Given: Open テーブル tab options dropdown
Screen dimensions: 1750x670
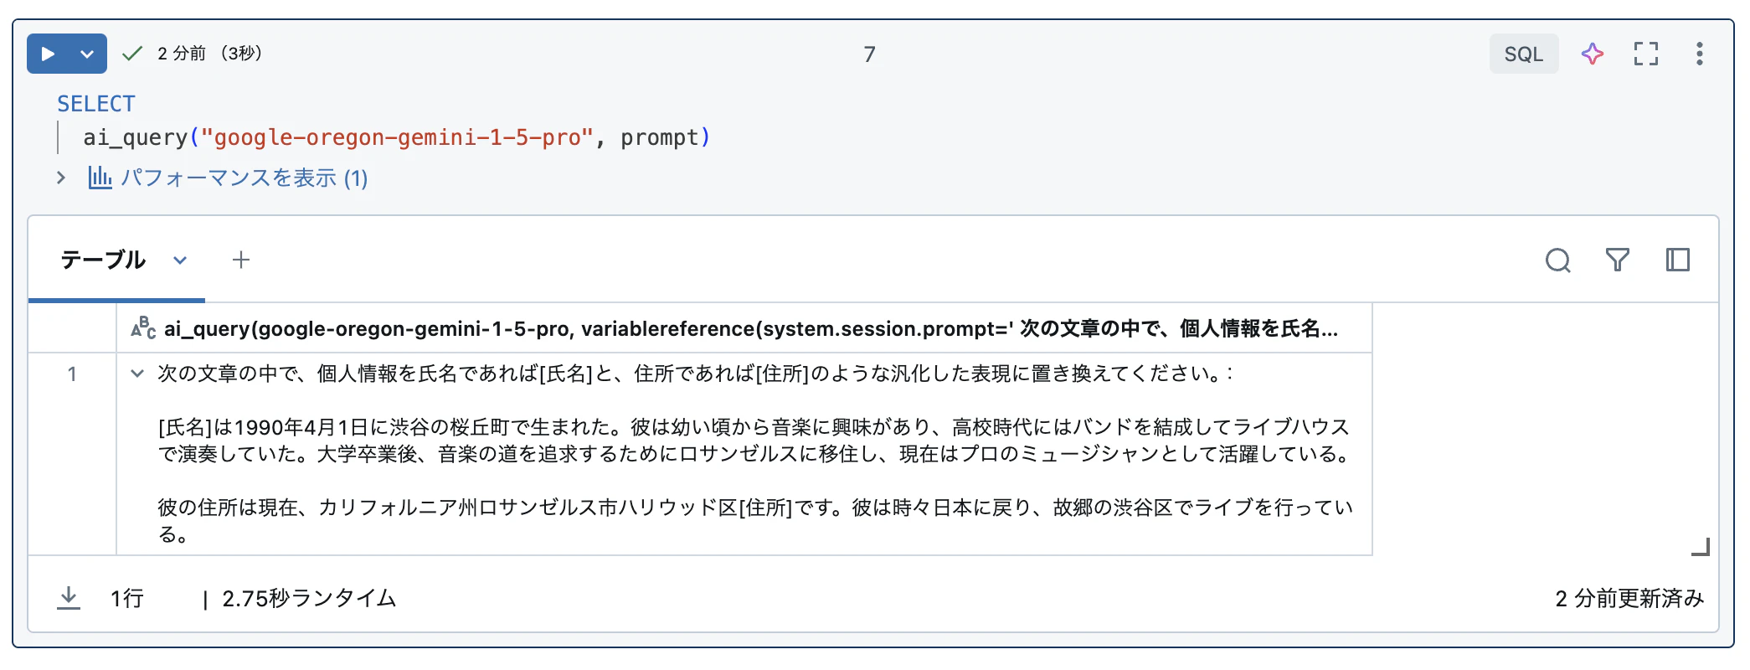Looking at the screenshot, I should pyautogui.click(x=180, y=260).
